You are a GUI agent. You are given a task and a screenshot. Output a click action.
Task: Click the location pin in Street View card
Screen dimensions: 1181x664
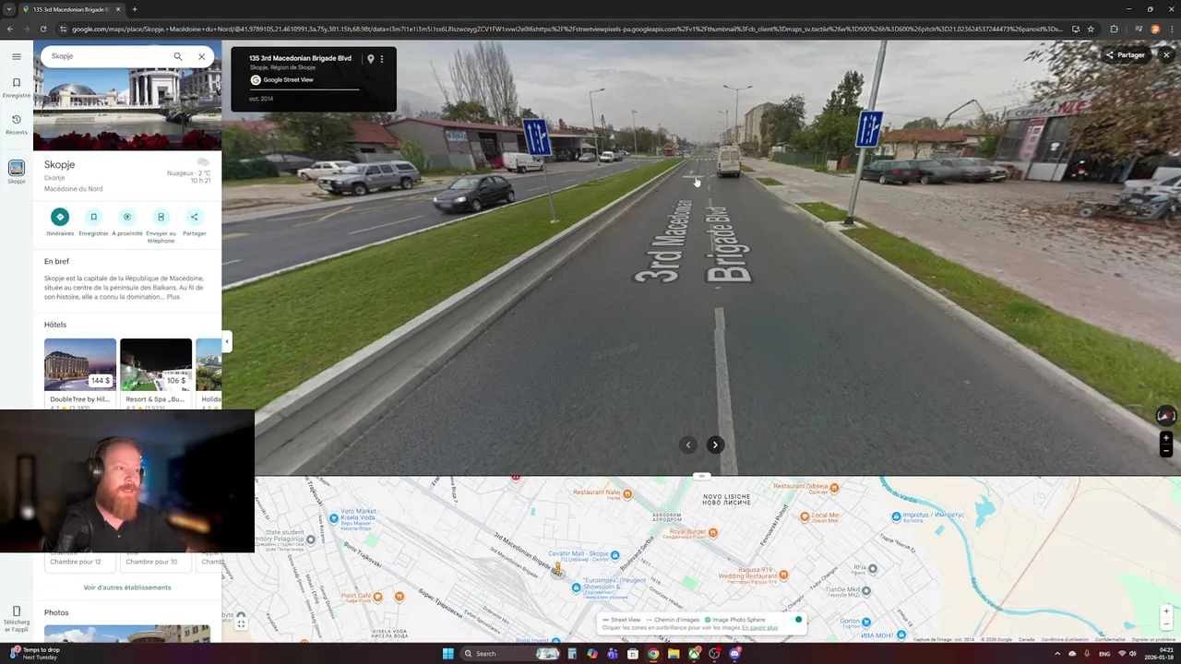coord(370,59)
